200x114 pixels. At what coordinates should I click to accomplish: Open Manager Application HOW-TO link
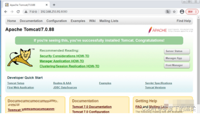click(62, 61)
